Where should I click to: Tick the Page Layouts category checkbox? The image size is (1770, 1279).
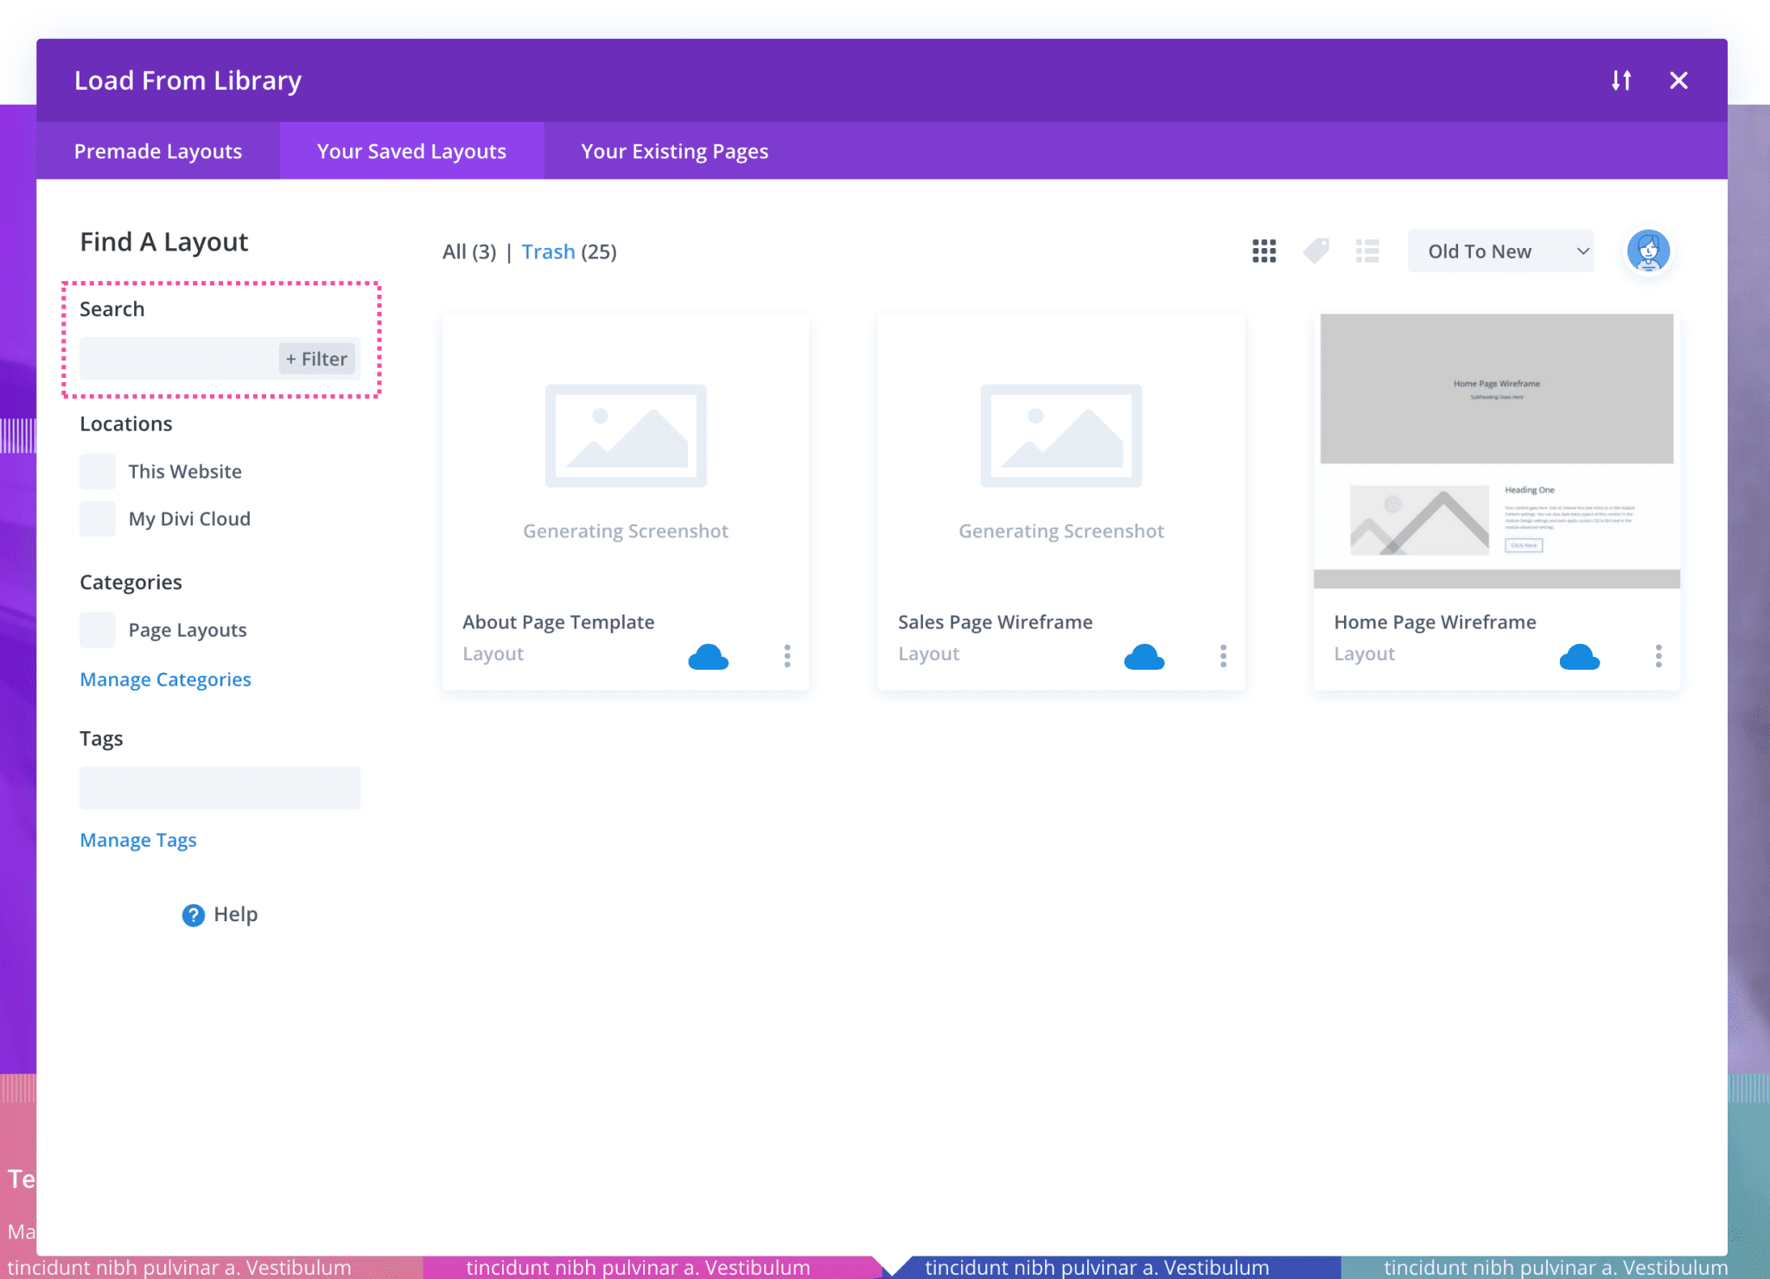[98, 630]
